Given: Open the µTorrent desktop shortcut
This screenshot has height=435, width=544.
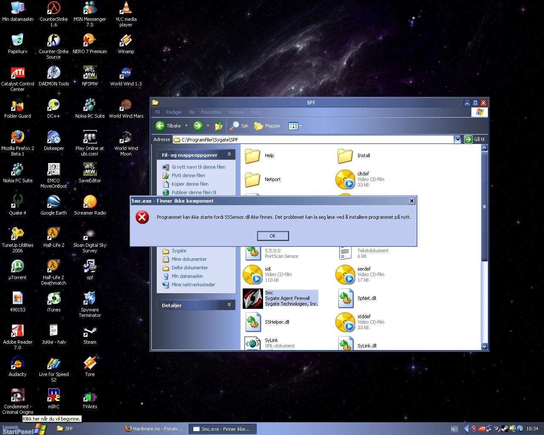Looking at the screenshot, I should [x=17, y=270].
